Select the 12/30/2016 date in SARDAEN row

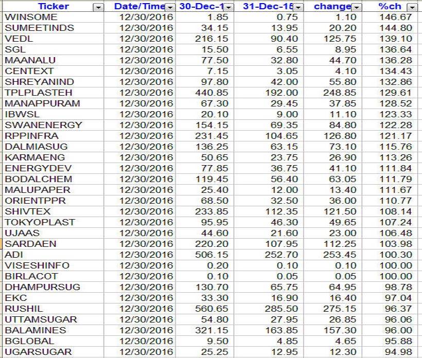tap(146, 244)
